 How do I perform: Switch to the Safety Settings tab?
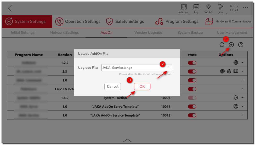tap(125, 21)
